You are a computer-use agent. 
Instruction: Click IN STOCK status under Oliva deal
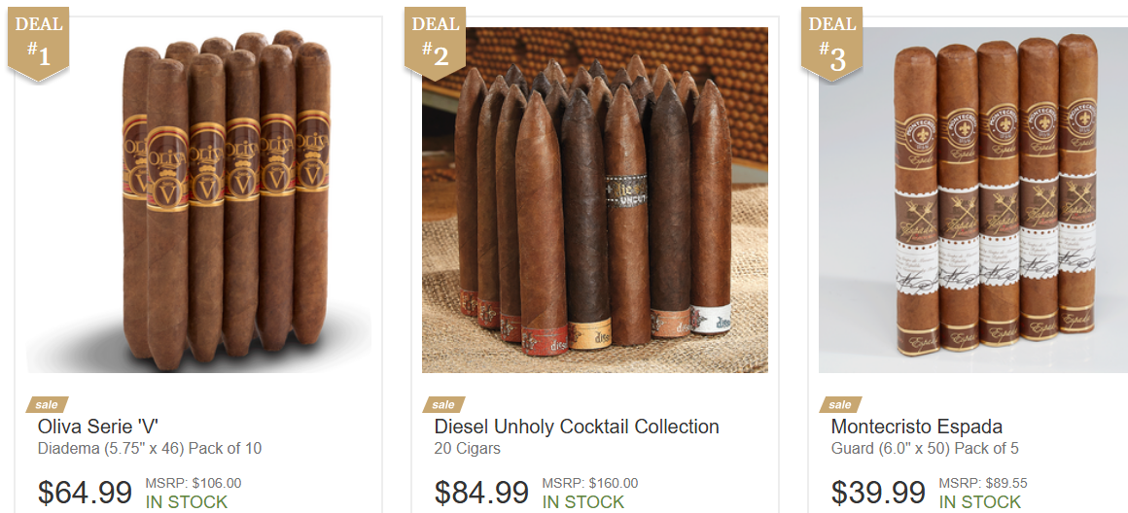point(187,502)
